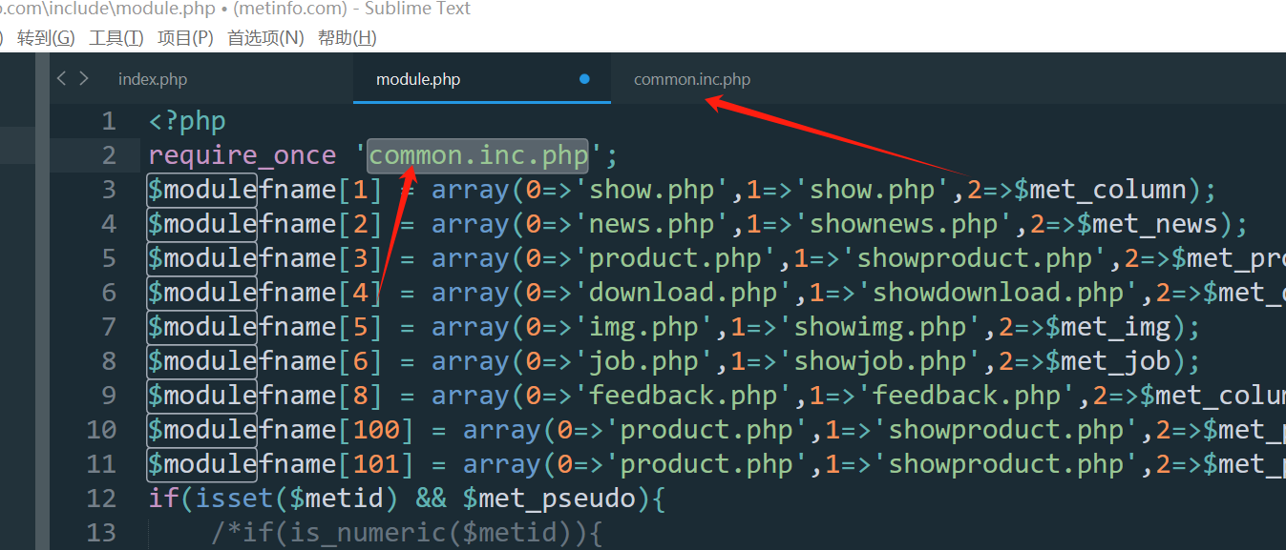The height and width of the screenshot is (550, 1286).
Task: Open the 首选项(N) menu
Action: click(x=265, y=38)
